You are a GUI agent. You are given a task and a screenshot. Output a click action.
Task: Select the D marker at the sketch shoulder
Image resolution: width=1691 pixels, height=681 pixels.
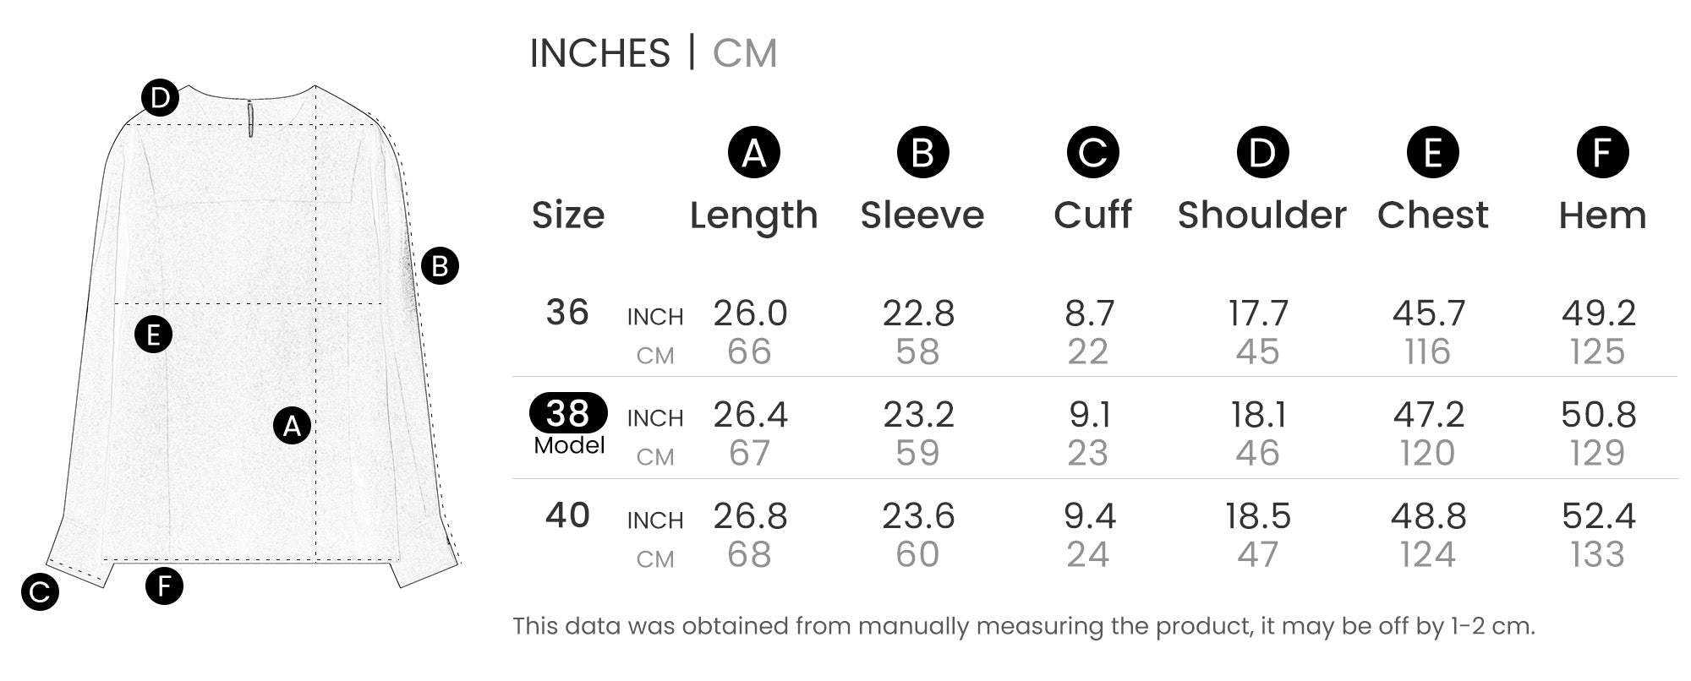tap(160, 99)
